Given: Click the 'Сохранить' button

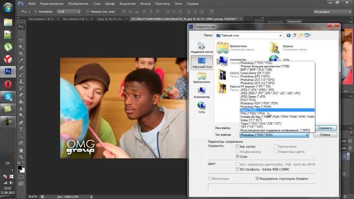Looking at the screenshot, I should tap(325, 128).
